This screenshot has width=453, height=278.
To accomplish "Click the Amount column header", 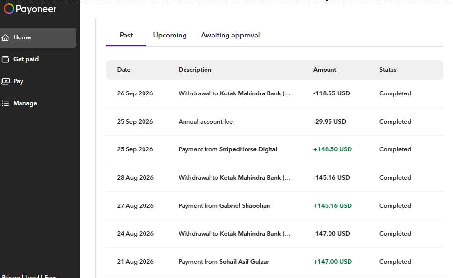I will 325,70.
